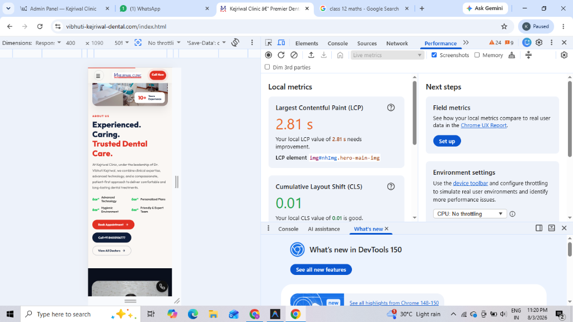Open DevTools customize three-dot menu
Image resolution: width=573 pixels, height=322 pixels.
(551, 43)
